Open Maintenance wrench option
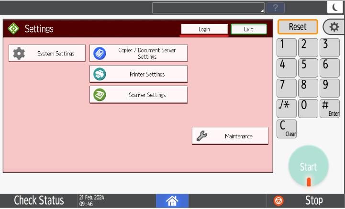Screen dimensions: 345x209 pos(230,136)
